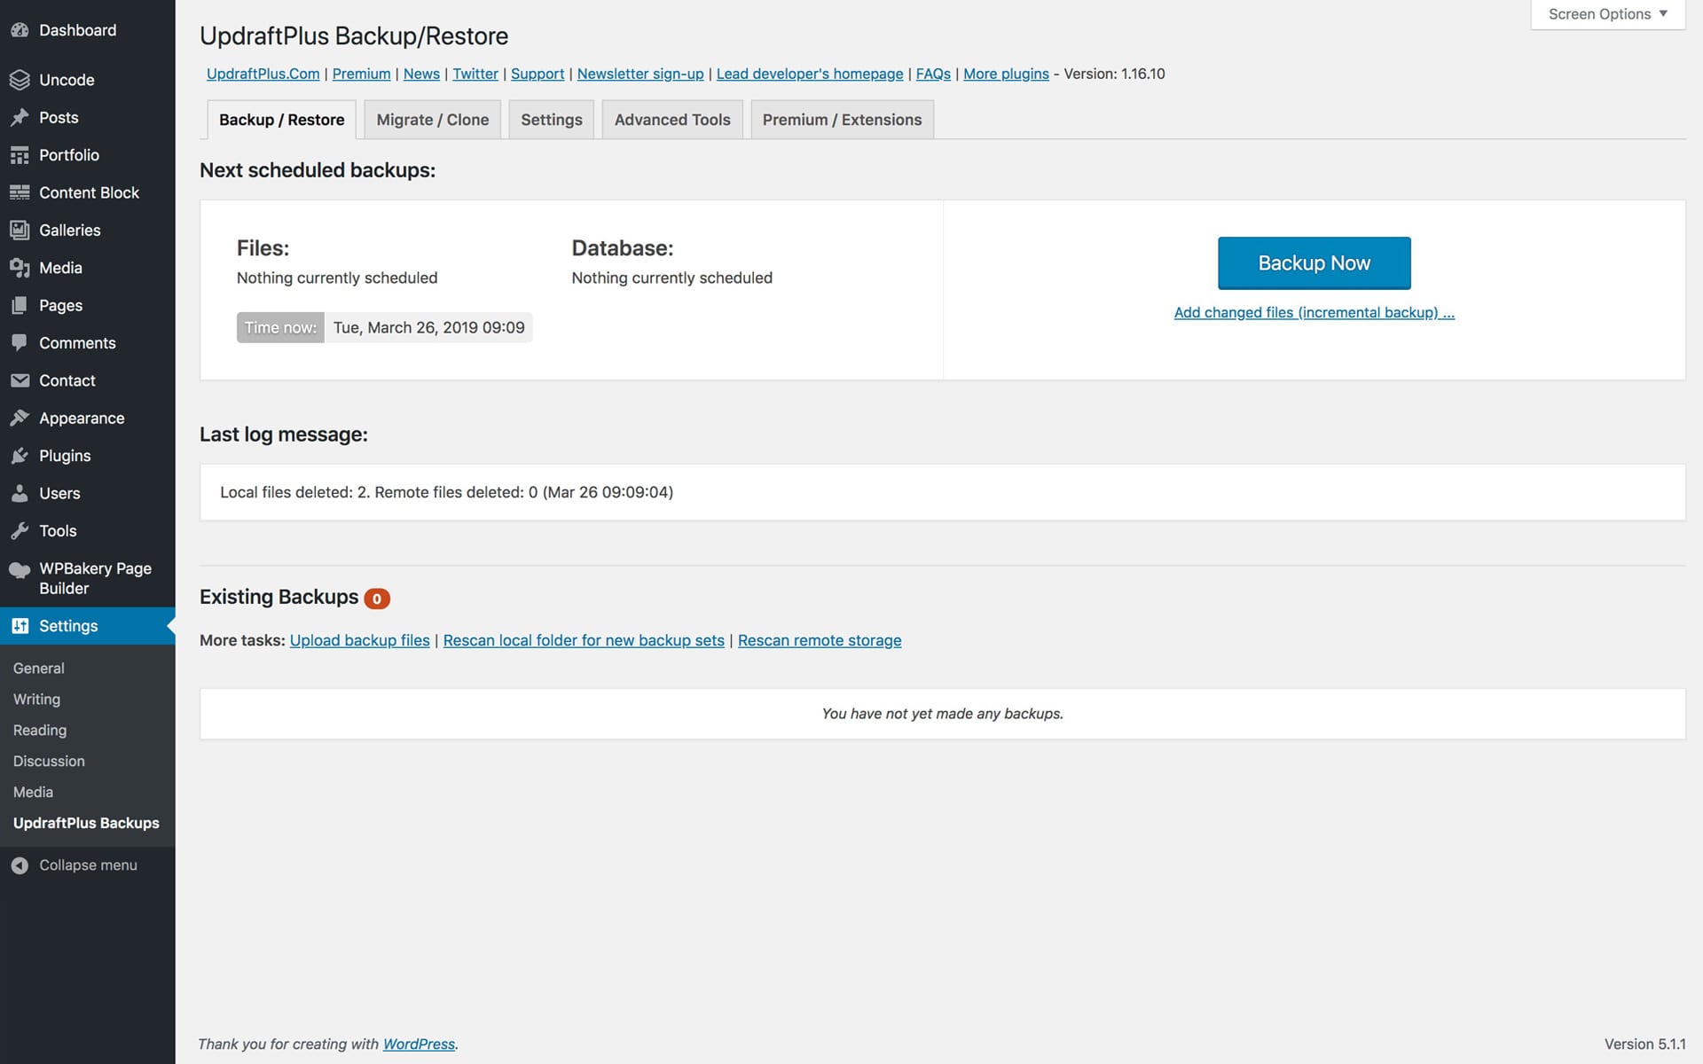Open the Appearance menu item
This screenshot has width=1703, height=1064.
[x=88, y=419]
